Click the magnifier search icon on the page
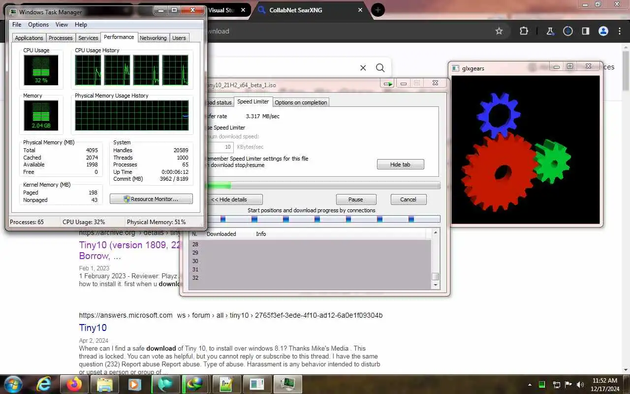Screen dimensions: 630x394 (380, 68)
